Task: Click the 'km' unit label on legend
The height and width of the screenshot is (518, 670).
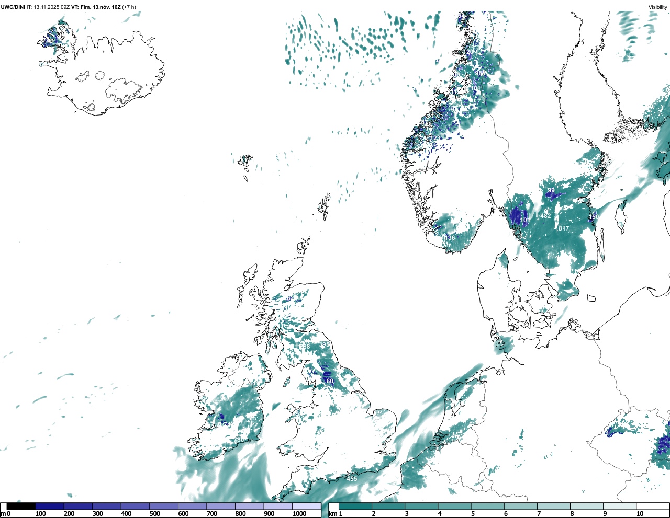Action: click(332, 514)
